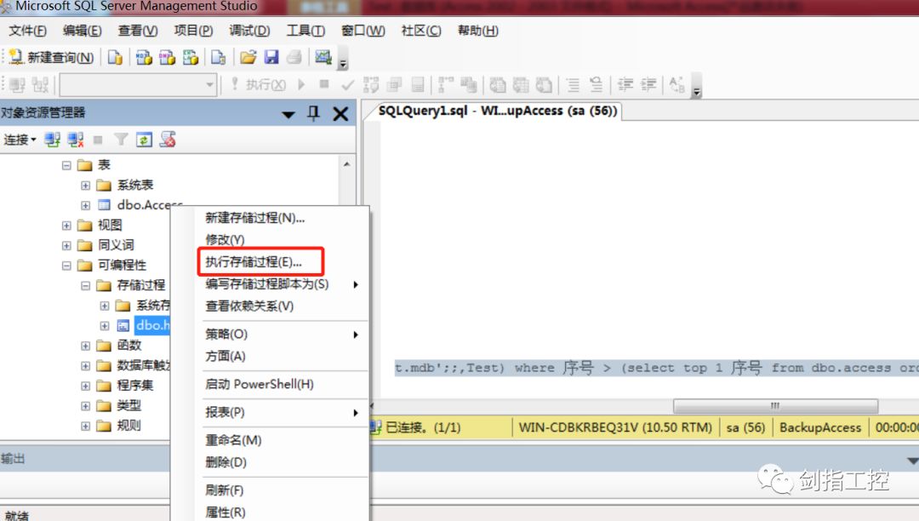Image resolution: width=919 pixels, height=521 pixels.
Task: Choose 方面(A) in context menu
Action: click(282, 357)
